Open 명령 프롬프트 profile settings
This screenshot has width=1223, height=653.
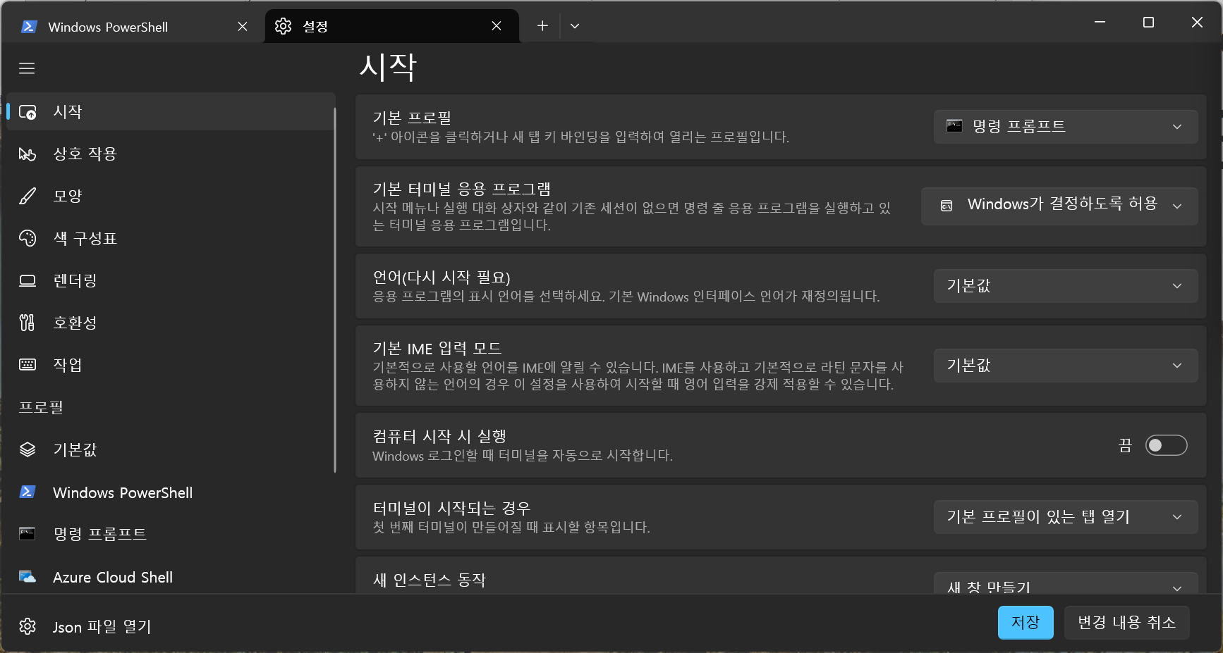[x=171, y=534]
